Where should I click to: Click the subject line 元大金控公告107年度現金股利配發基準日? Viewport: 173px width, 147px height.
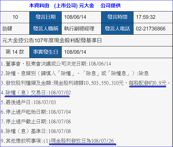pos(52,41)
